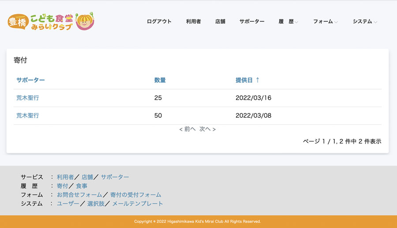Click the Toyohashi Kodomo Shokudo logo
This screenshot has width=397, height=228.
[51, 21]
